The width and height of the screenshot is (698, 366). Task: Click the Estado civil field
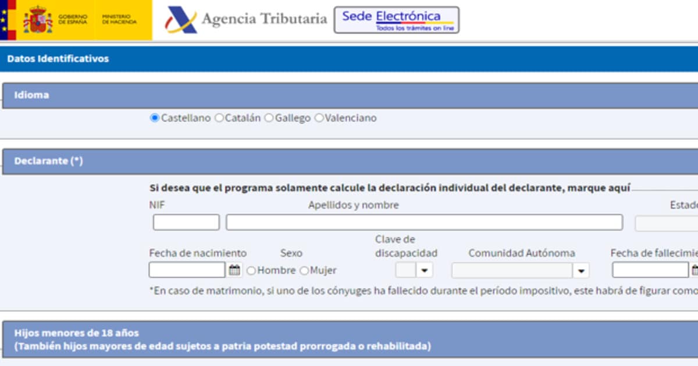click(667, 223)
